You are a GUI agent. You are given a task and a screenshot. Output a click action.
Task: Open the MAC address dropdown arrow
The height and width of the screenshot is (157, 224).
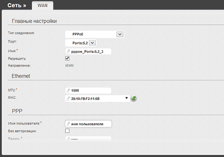[126, 98]
